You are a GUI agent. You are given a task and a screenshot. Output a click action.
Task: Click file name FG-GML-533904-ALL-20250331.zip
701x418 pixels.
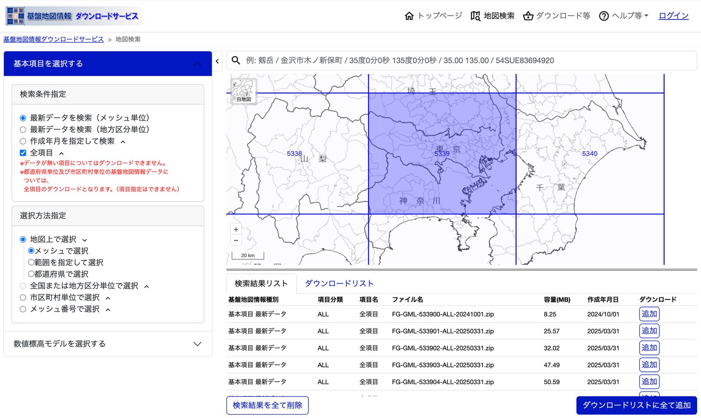pyautogui.click(x=443, y=382)
